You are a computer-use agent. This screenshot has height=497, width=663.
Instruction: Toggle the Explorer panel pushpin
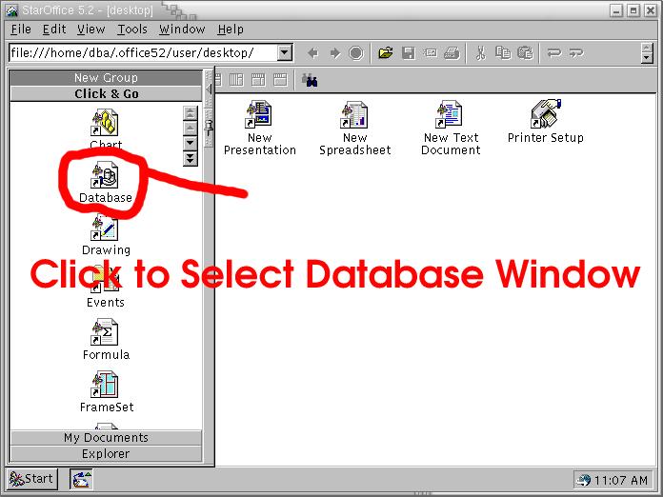coord(209,127)
